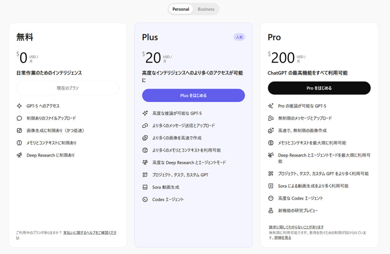Click the brain icon in the Plus memory row
This screenshot has width=390, height=254.
[145, 150]
